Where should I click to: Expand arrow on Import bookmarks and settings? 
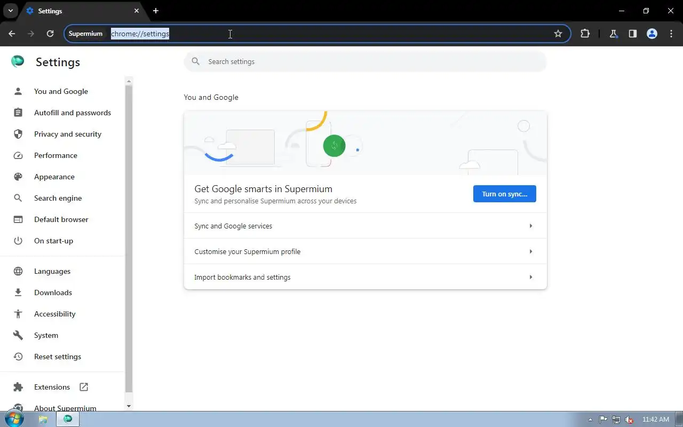click(531, 277)
